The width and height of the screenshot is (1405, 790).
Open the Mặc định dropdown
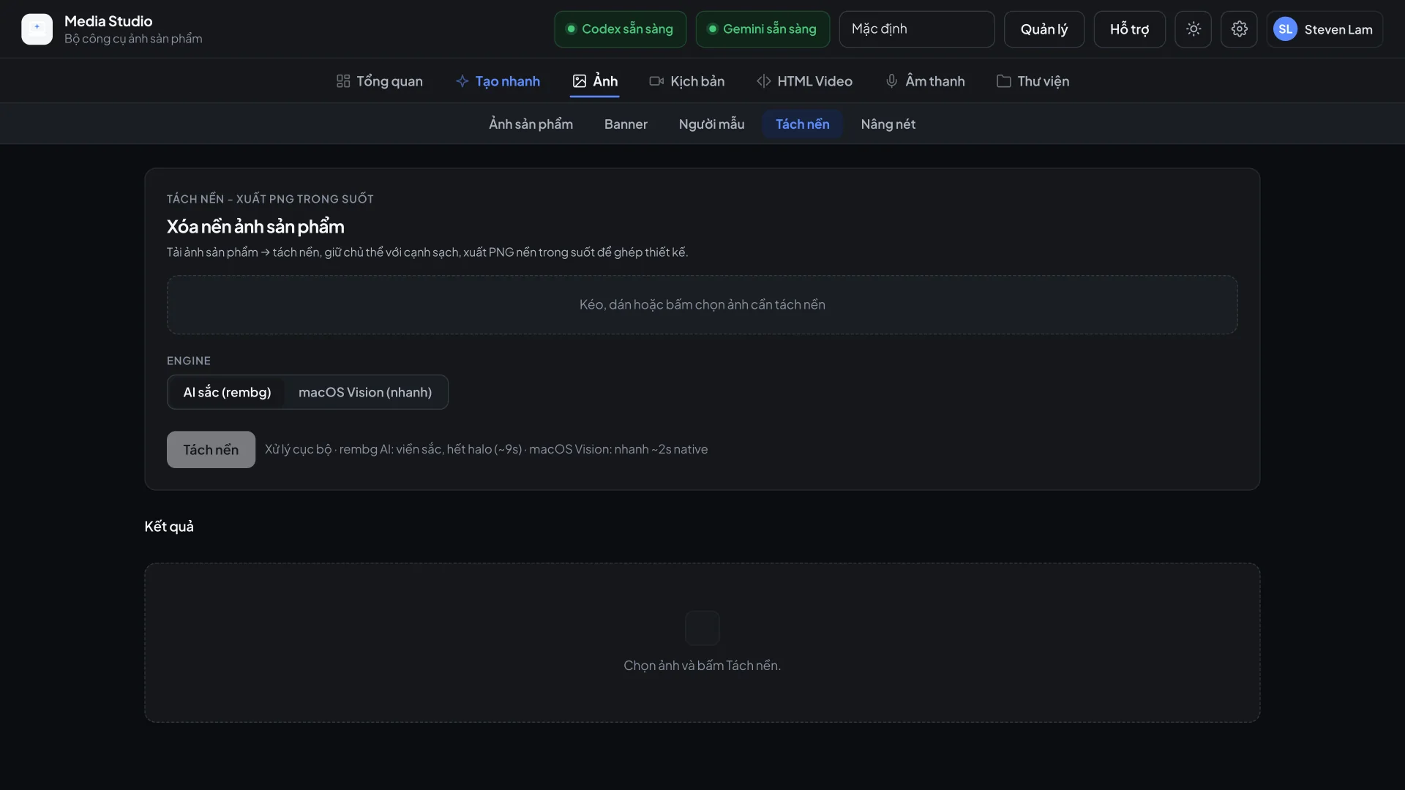click(x=916, y=29)
